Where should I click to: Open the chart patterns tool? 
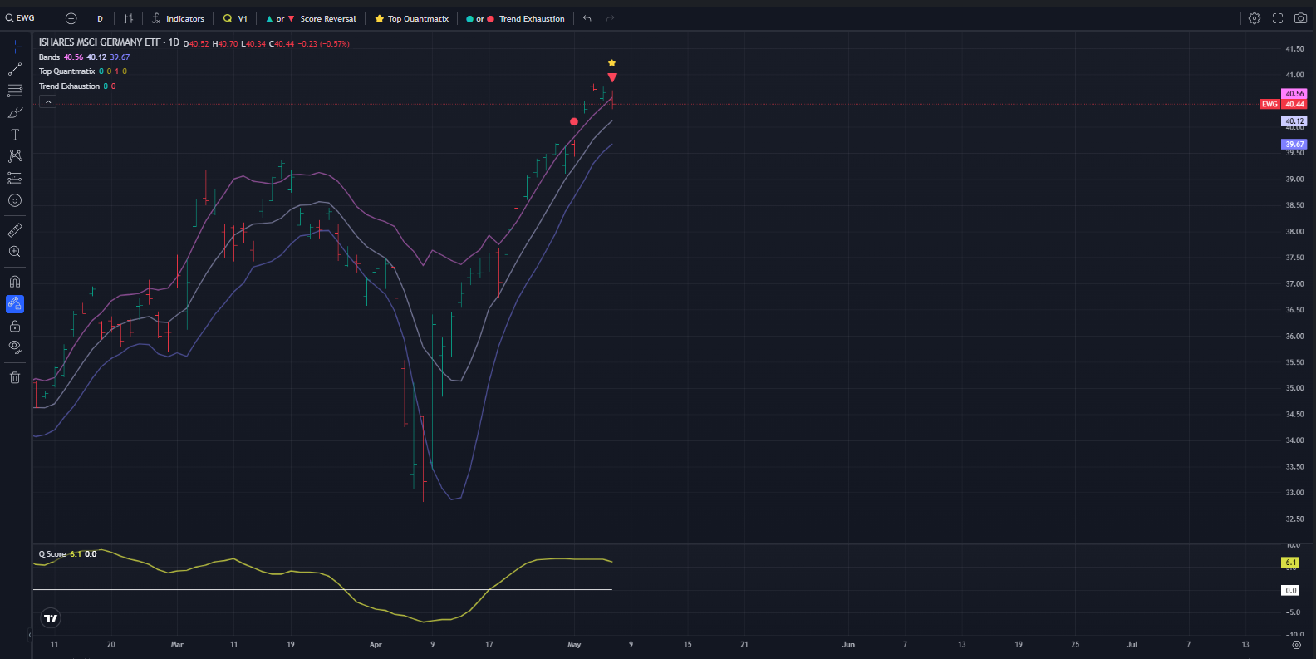click(15, 156)
